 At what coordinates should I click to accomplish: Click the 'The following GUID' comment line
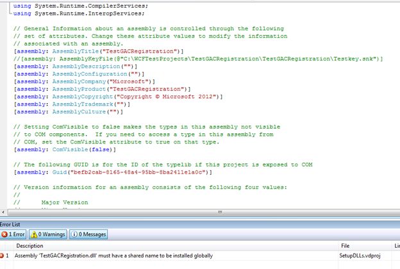point(163,165)
